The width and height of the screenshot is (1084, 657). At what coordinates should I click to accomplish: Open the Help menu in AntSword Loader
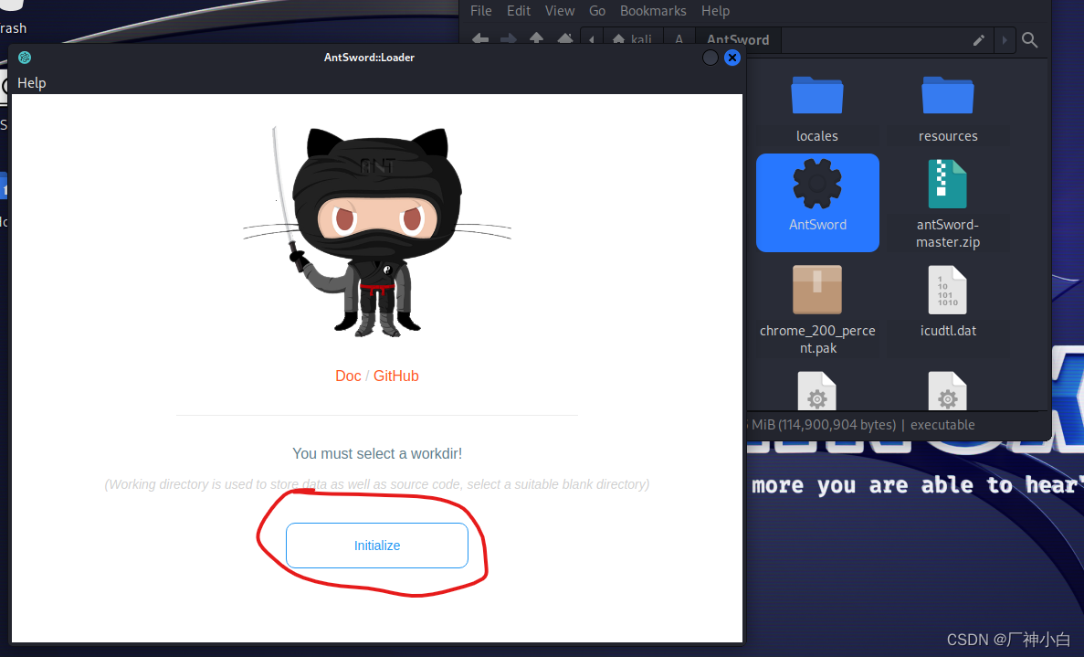tap(31, 83)
